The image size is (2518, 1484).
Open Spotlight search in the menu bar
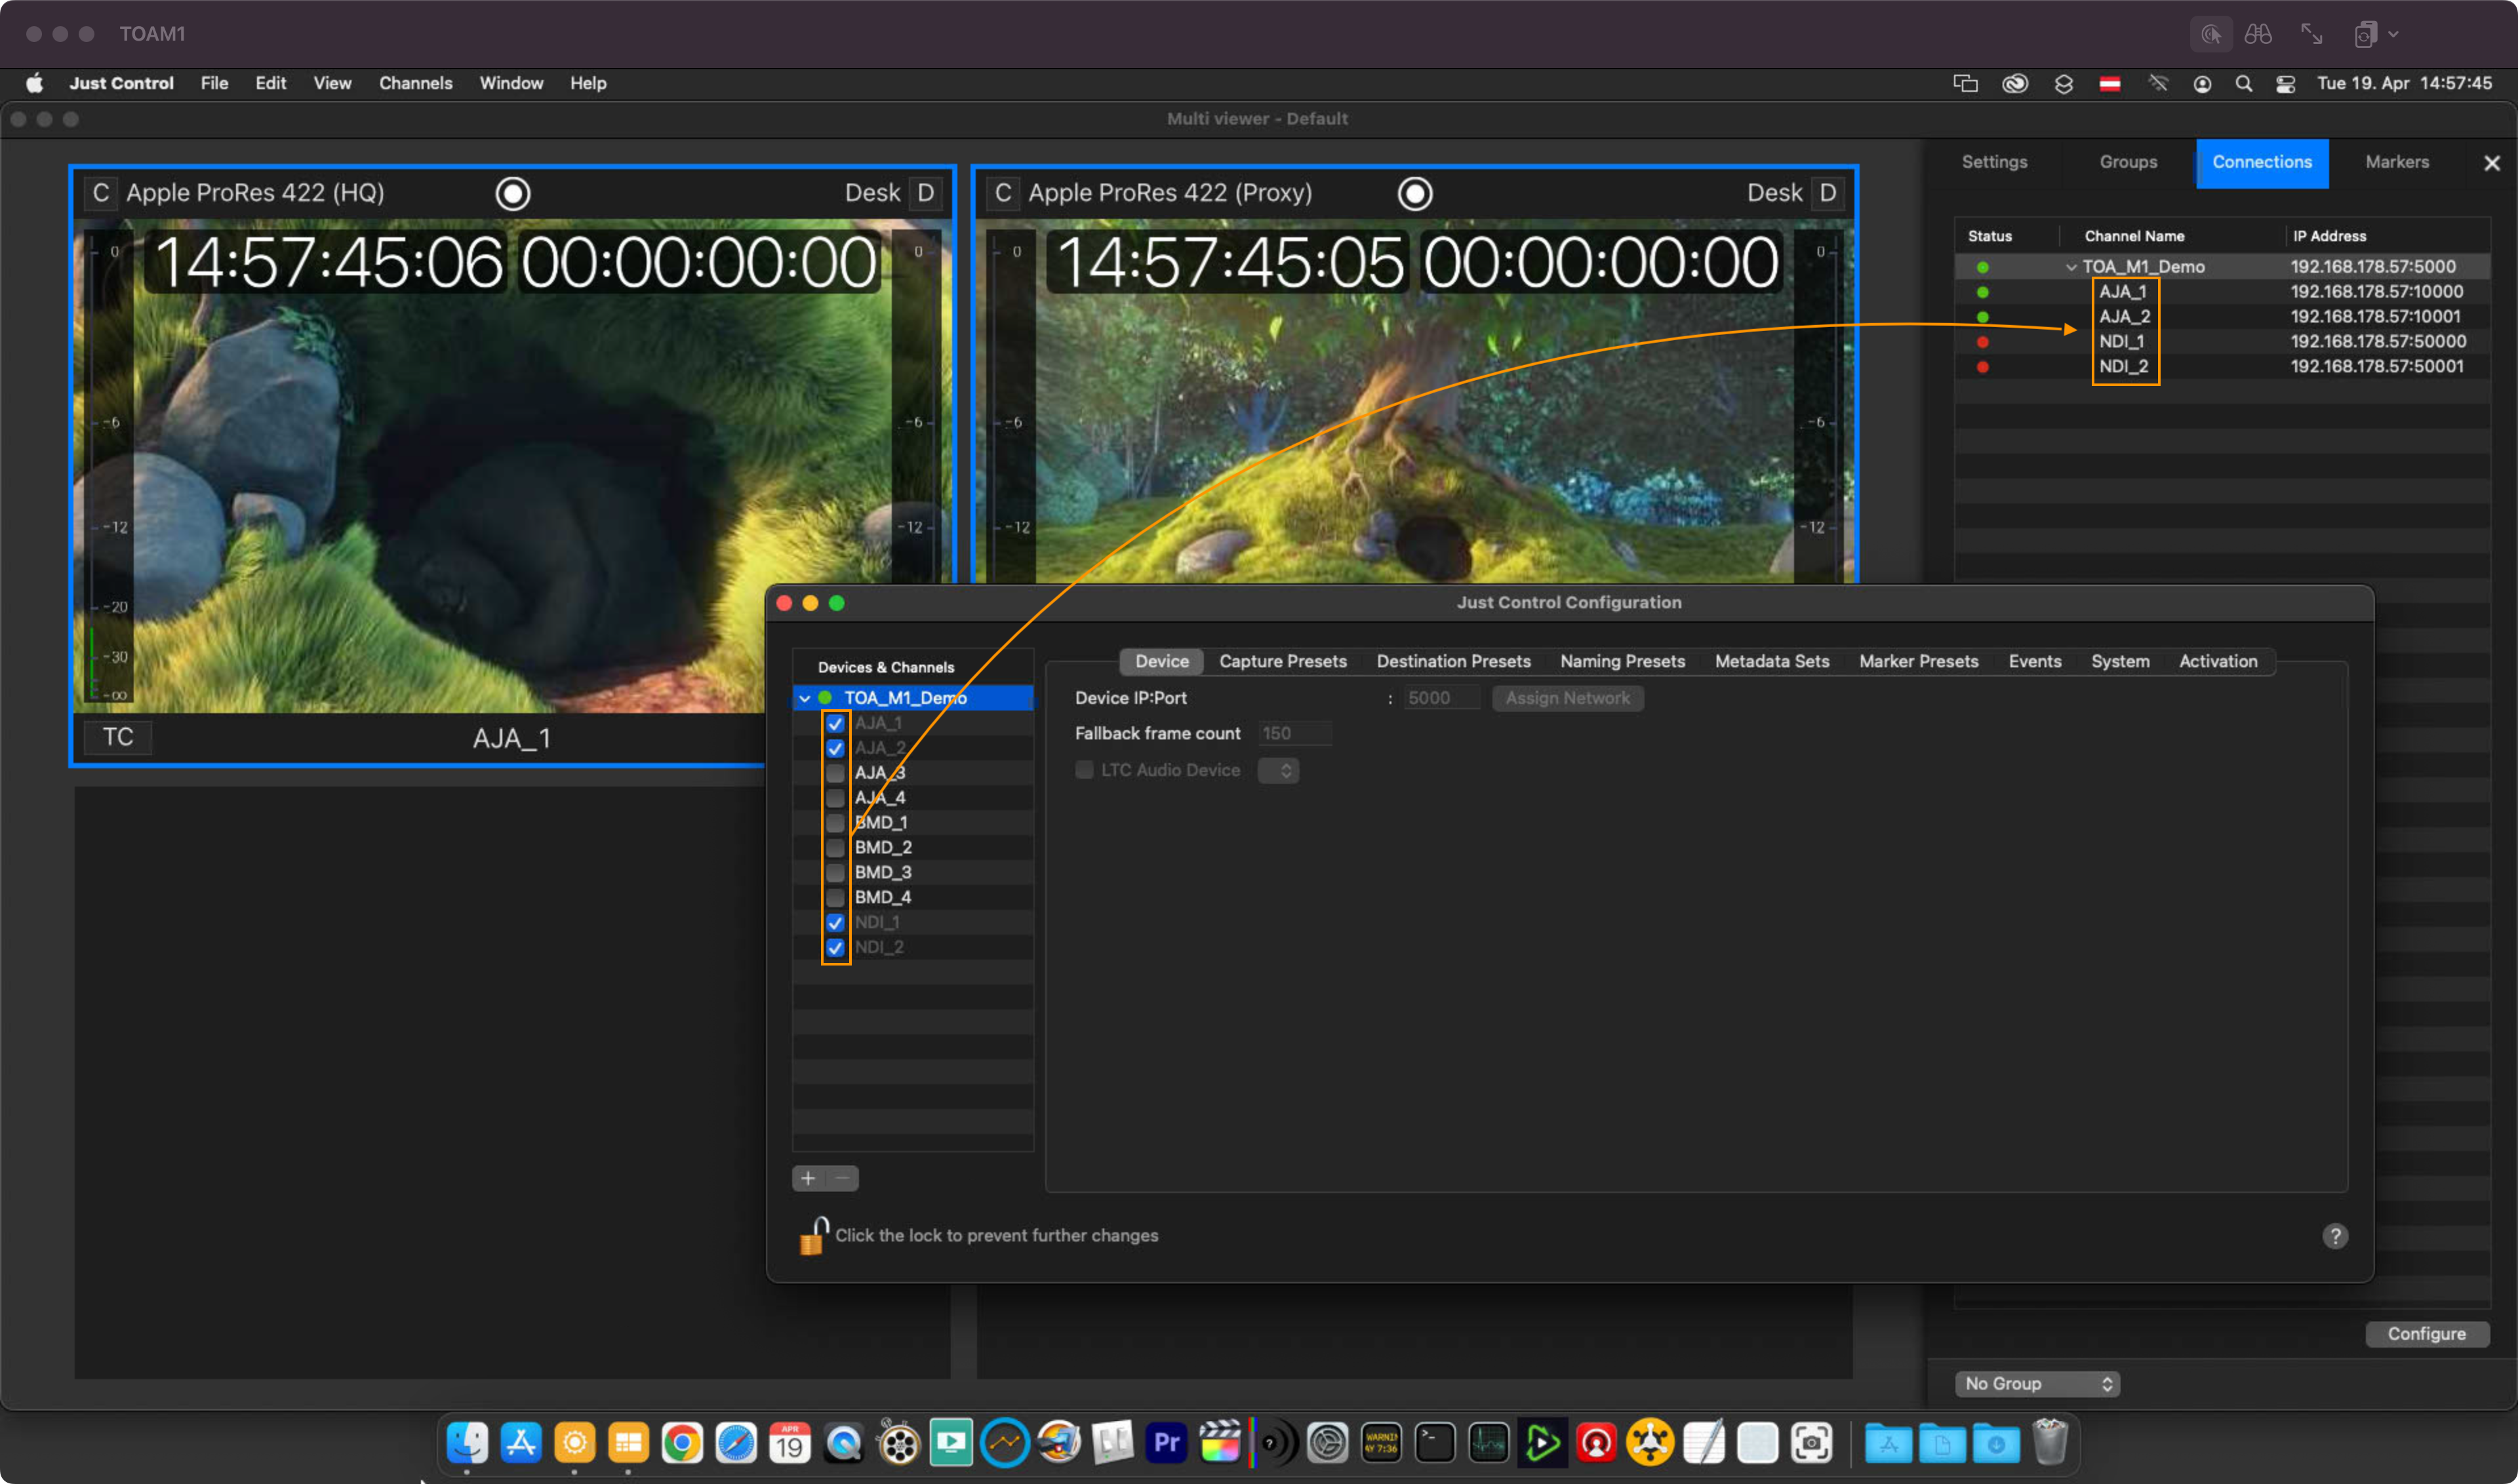pyautogui.click(x=2244, y=84)
